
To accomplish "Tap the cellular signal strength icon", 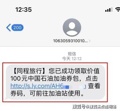I will (109, 9).
